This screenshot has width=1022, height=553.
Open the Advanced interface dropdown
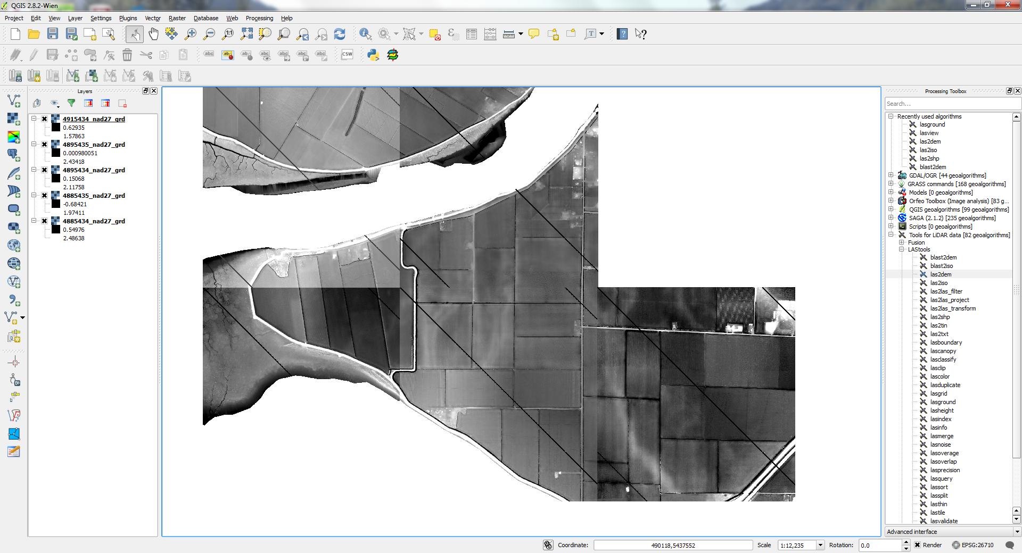pos(953,532)
